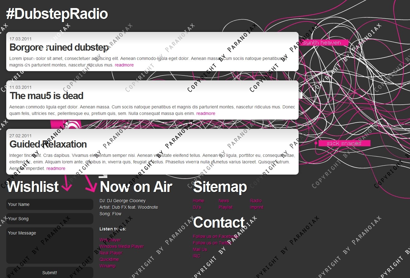Focus the Your Song field

coord(50,219)
